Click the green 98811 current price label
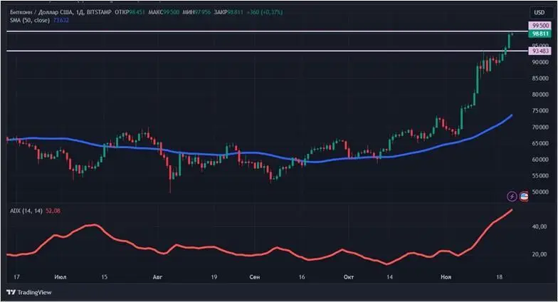Screen dimensions: 558x302 click(539, 33)
